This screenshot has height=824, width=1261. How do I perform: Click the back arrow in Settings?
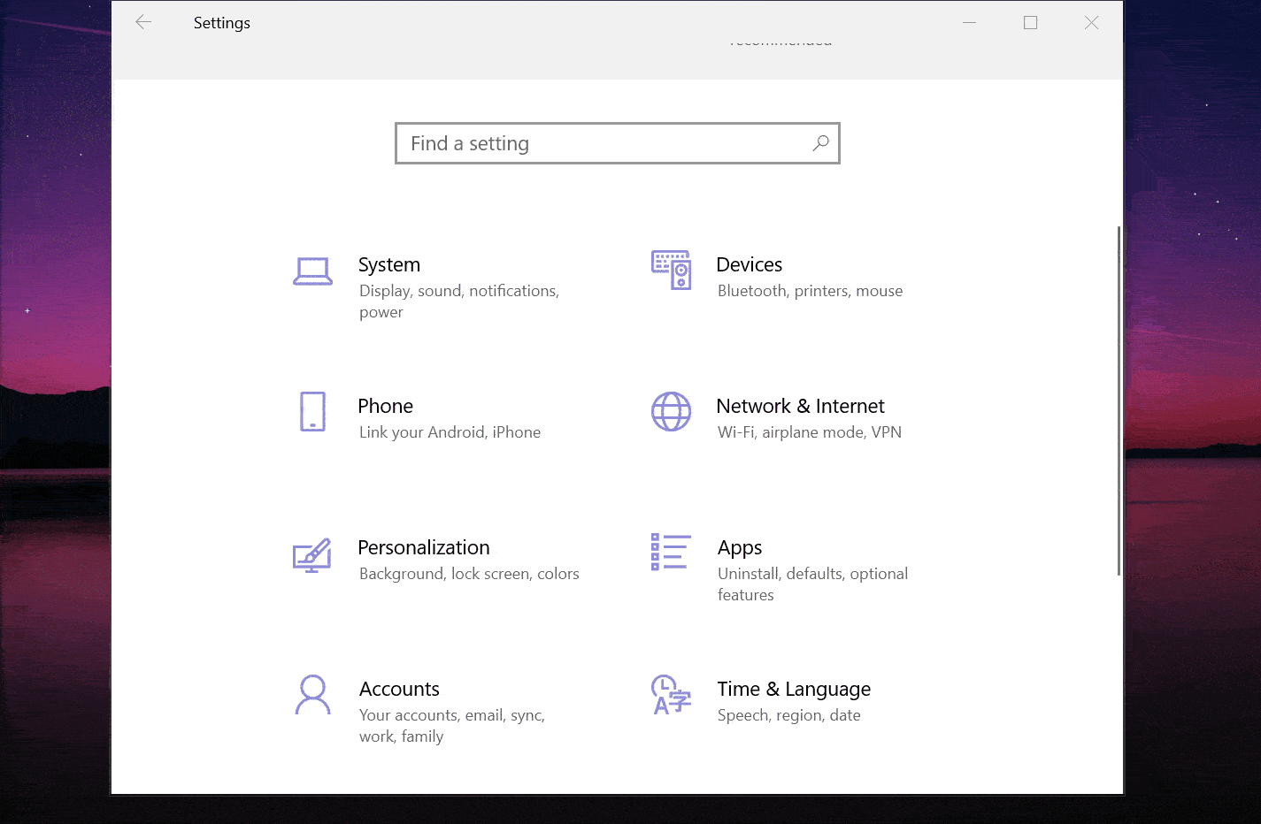coord(142,22)
